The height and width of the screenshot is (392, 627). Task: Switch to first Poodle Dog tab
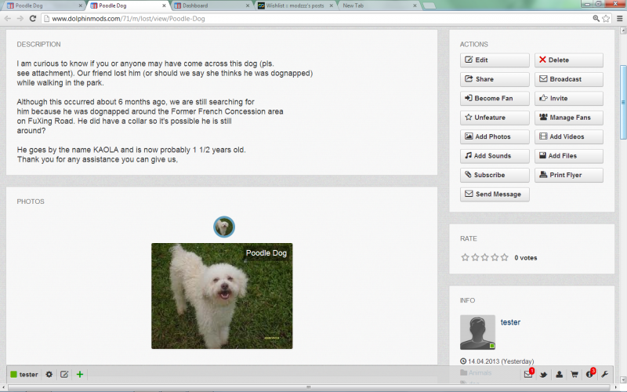tap(42, 5)
